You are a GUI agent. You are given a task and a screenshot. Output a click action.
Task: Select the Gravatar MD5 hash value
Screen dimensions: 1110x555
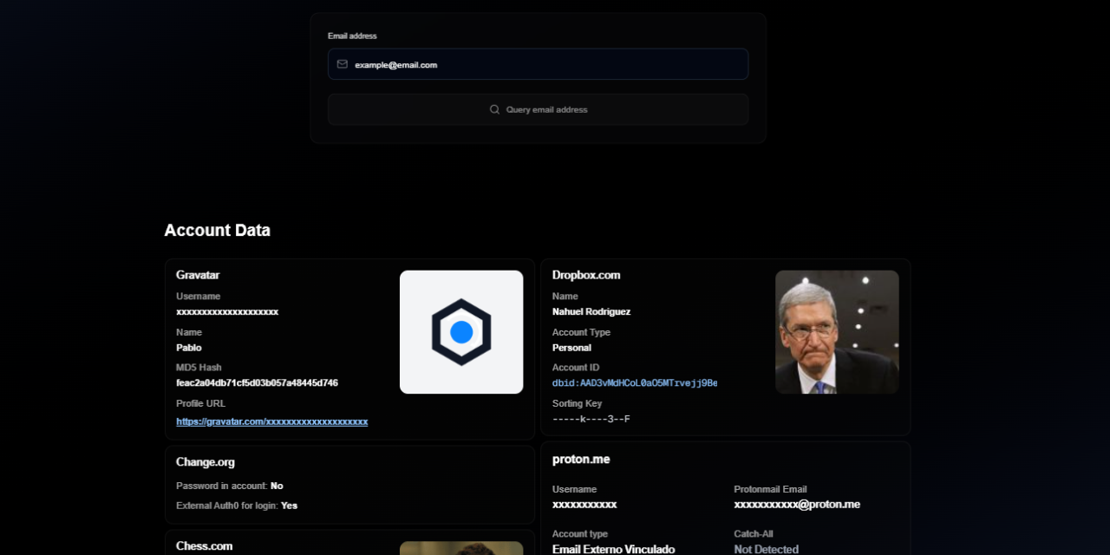pyautogui.click(x=257, y=383)
